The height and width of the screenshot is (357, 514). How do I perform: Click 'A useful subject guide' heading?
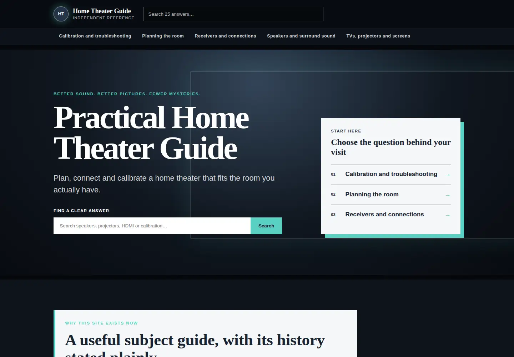(195, 345)
